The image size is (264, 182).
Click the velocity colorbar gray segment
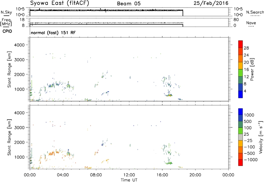(241, 137)
